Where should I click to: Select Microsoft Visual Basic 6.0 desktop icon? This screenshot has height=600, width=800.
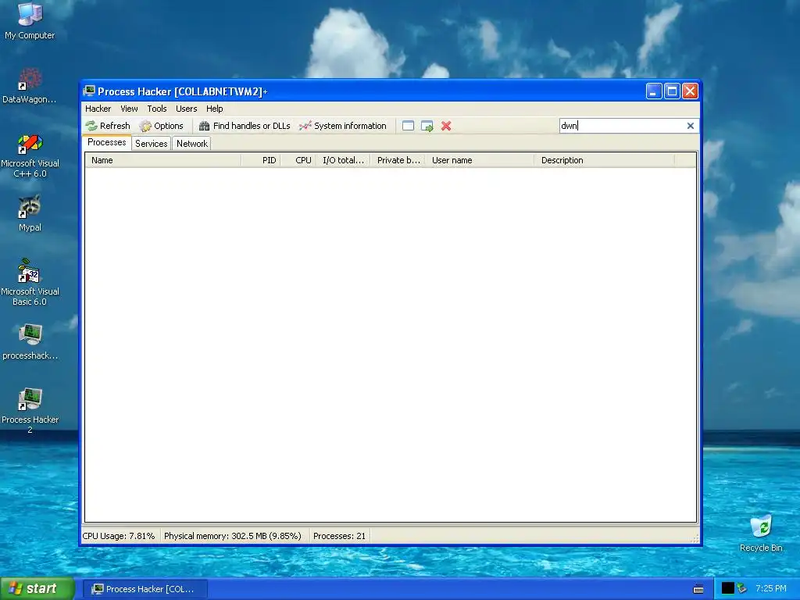click(x=30, y=282)
